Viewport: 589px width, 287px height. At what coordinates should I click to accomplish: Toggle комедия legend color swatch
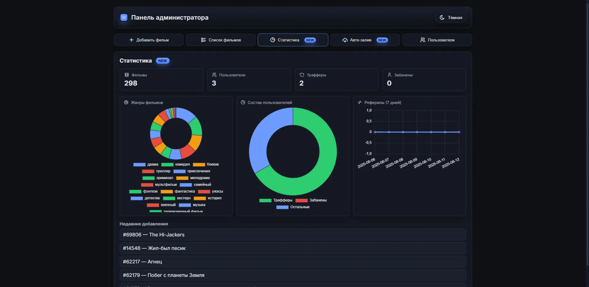167,165
